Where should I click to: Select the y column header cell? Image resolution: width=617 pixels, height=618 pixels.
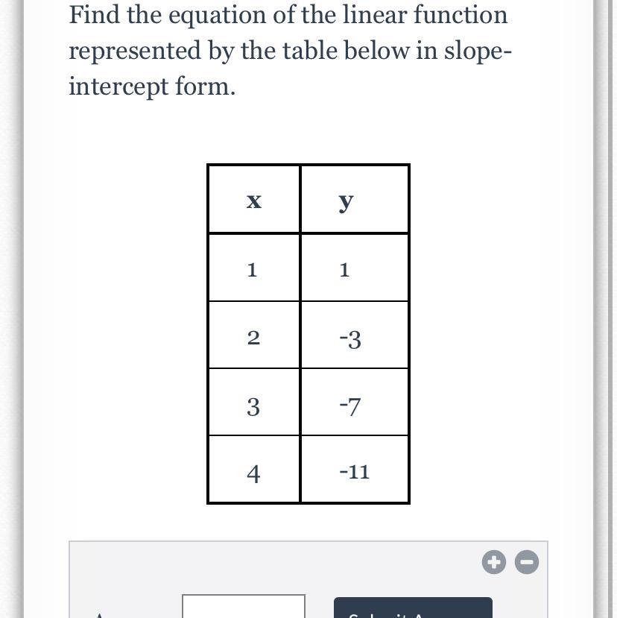354,199
